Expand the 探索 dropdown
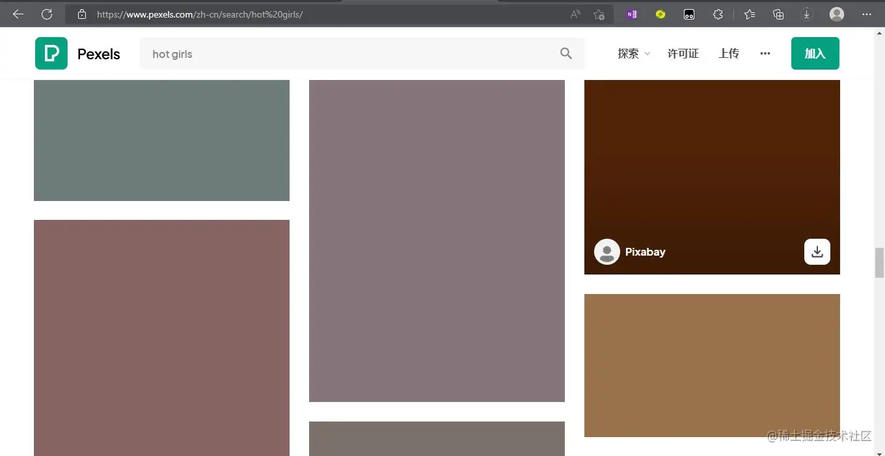Image resolution: width=885 pixels, height=456 pixels. pyautogui.click(x=634, y=53)
